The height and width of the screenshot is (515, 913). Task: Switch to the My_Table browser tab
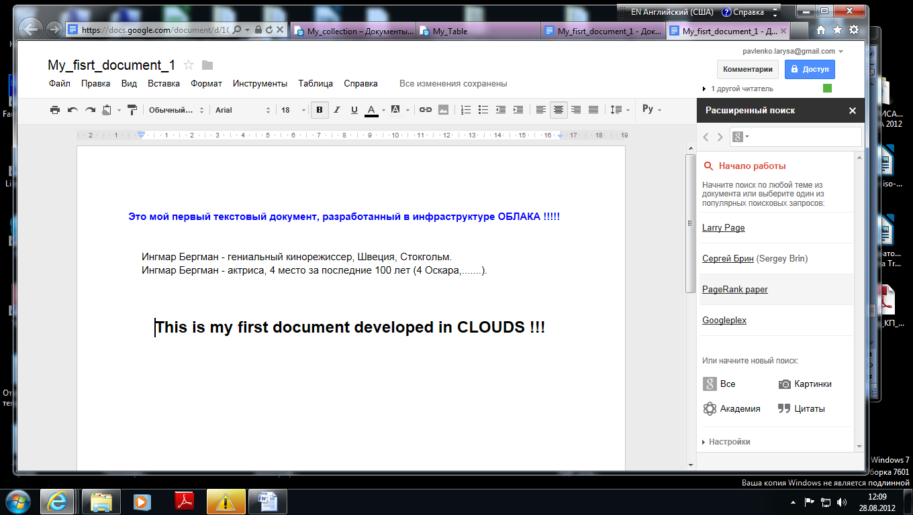tap(479, 31)
